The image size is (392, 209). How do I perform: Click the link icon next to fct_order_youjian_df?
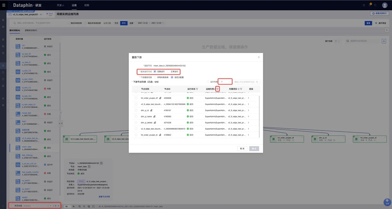coord(160,98)
